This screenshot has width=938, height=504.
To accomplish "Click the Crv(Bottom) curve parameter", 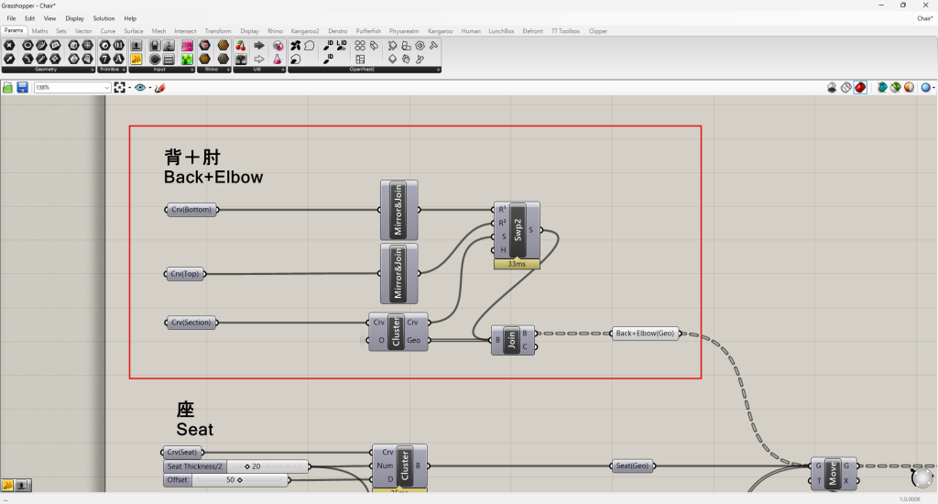I will click(191, 210).
